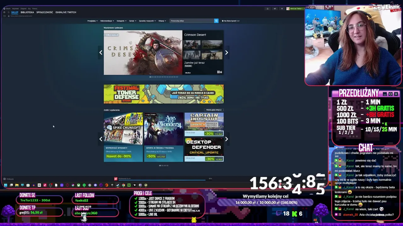The width and height of the screenshot is (403, 226).
Task: Open the Desktop Defender daily deal
Action: point(204,150)
